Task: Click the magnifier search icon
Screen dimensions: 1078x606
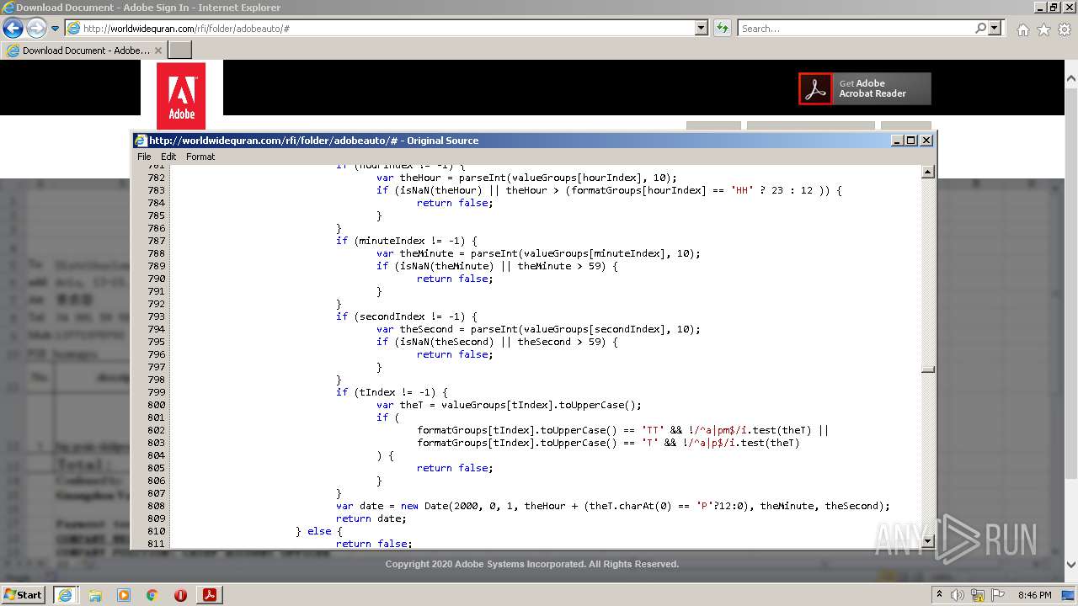Action: pos(980,29)
